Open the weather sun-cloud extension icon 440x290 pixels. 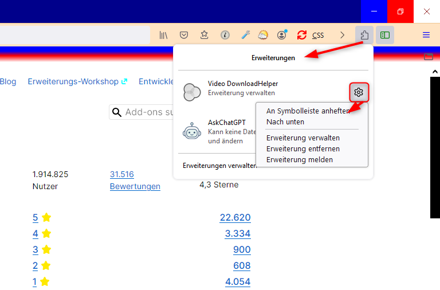[263, 35]
